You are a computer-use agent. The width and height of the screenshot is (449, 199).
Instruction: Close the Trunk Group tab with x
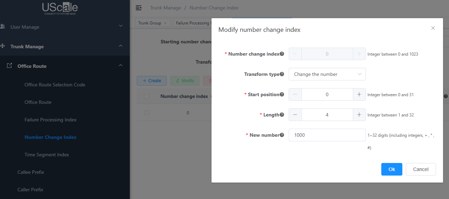point(165,23)
